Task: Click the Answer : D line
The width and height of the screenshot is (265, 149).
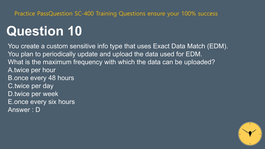Action: (24, 110)
